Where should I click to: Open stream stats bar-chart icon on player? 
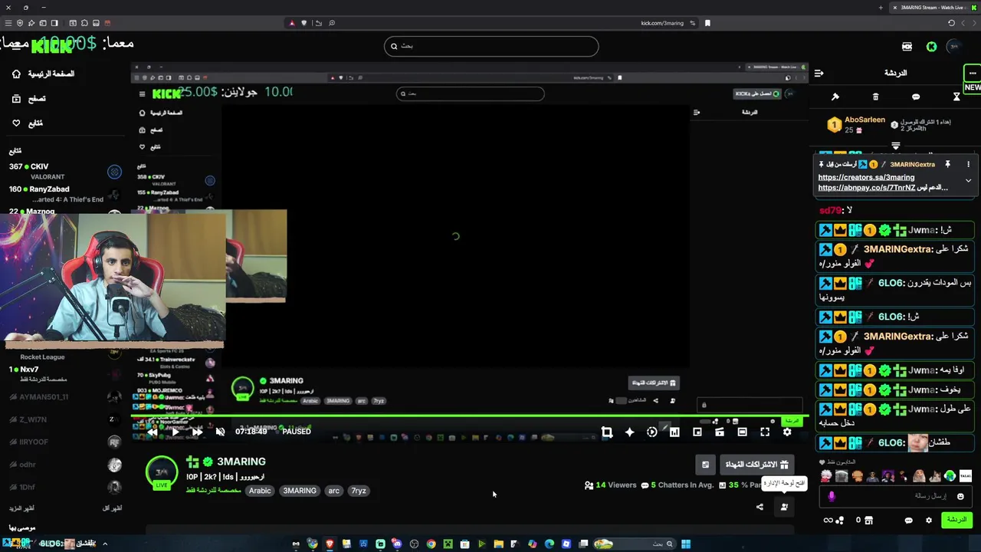[x=674, y=432]
